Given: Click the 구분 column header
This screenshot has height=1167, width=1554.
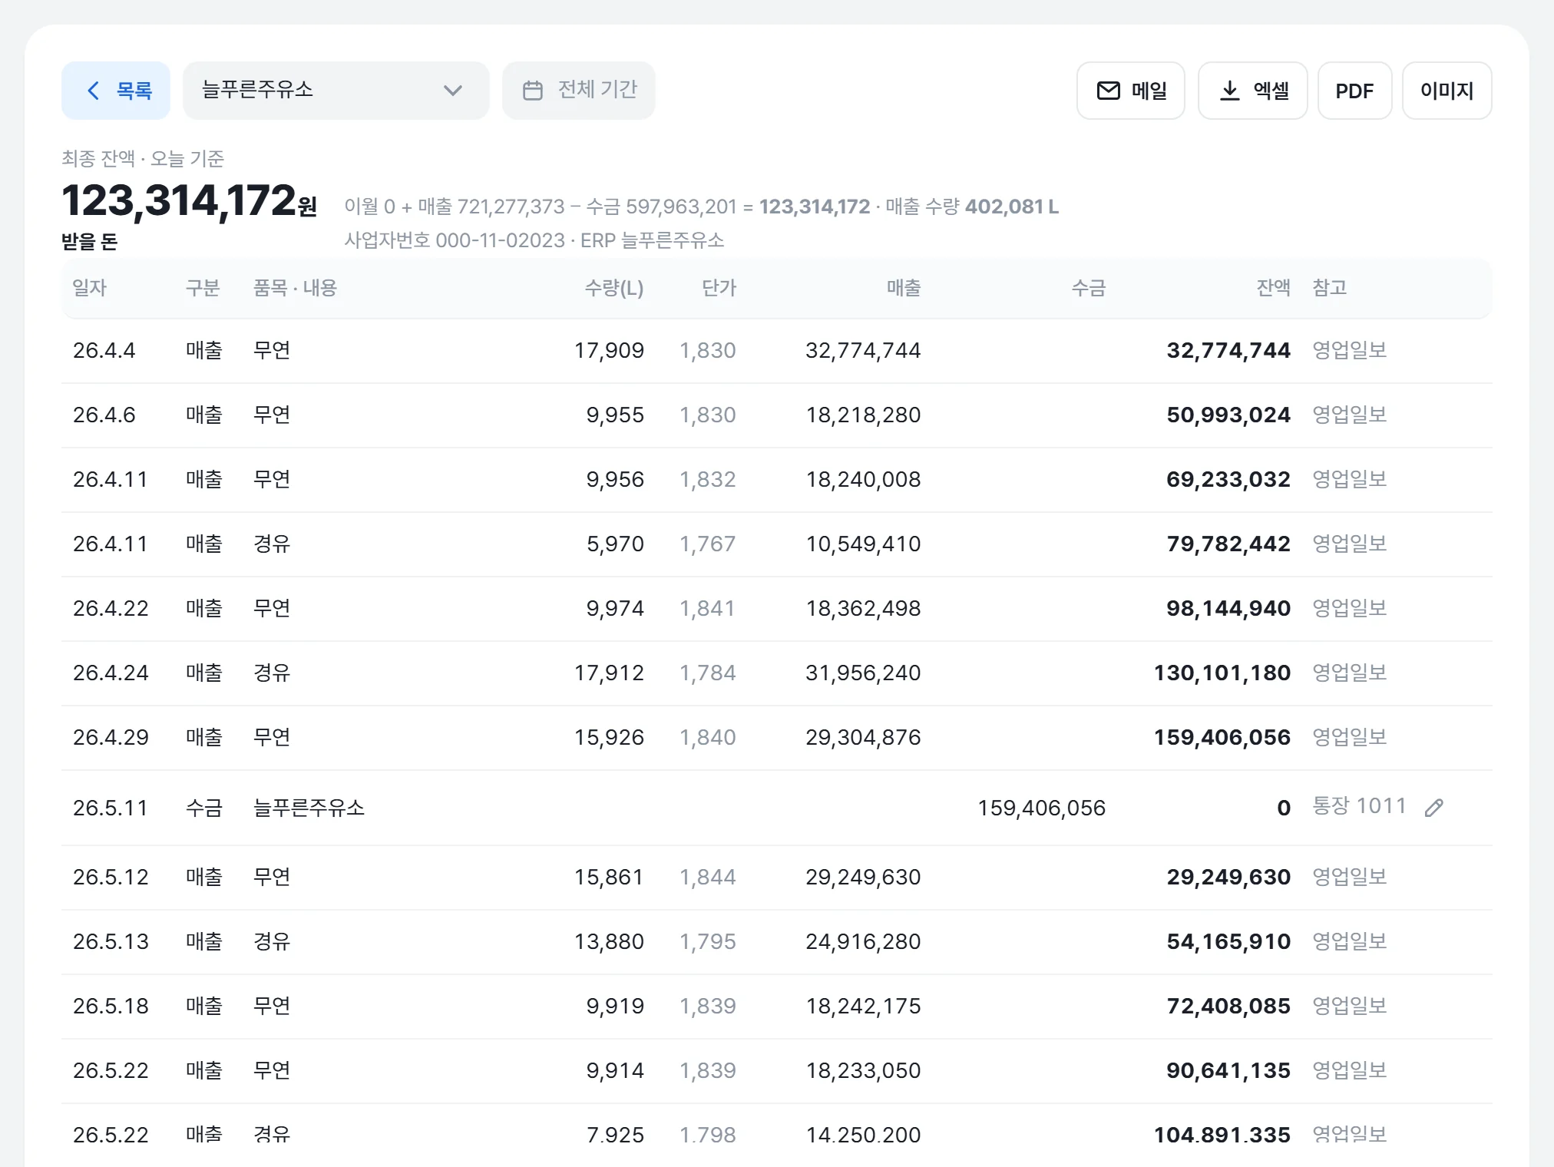Looking at the screenshot, I should [x=203, y=288].
